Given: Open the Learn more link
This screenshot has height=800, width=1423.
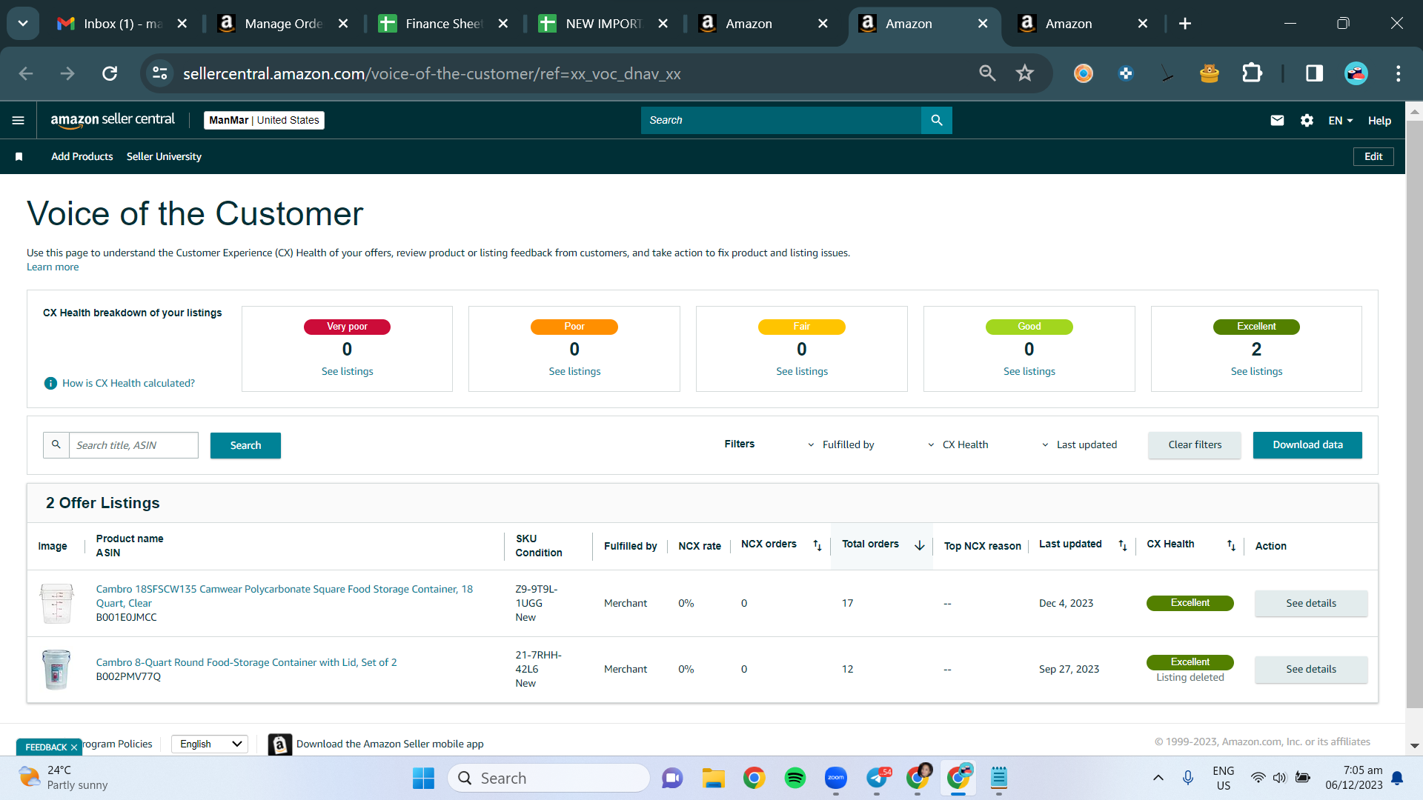Looking at the screenshot, I should [53, 267].
